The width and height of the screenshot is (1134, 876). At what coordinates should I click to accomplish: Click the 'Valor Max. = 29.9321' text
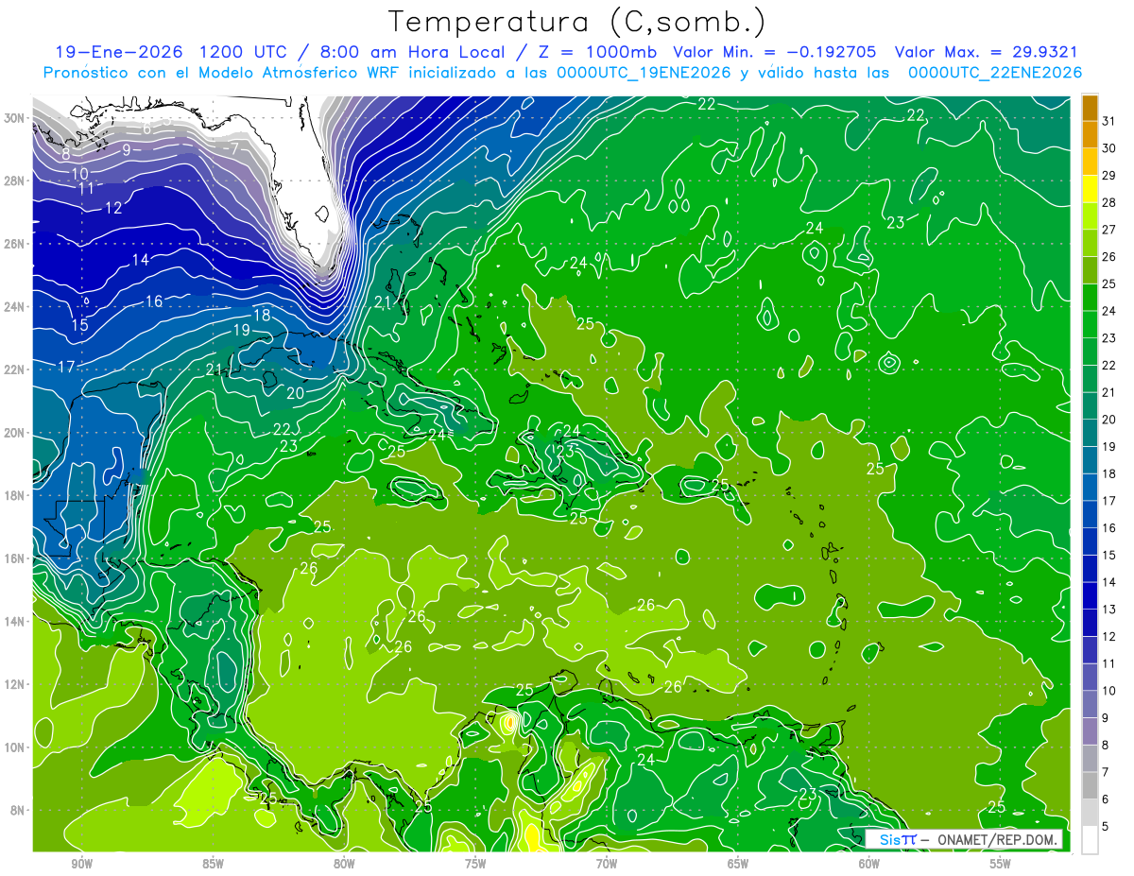click(987, 52)
